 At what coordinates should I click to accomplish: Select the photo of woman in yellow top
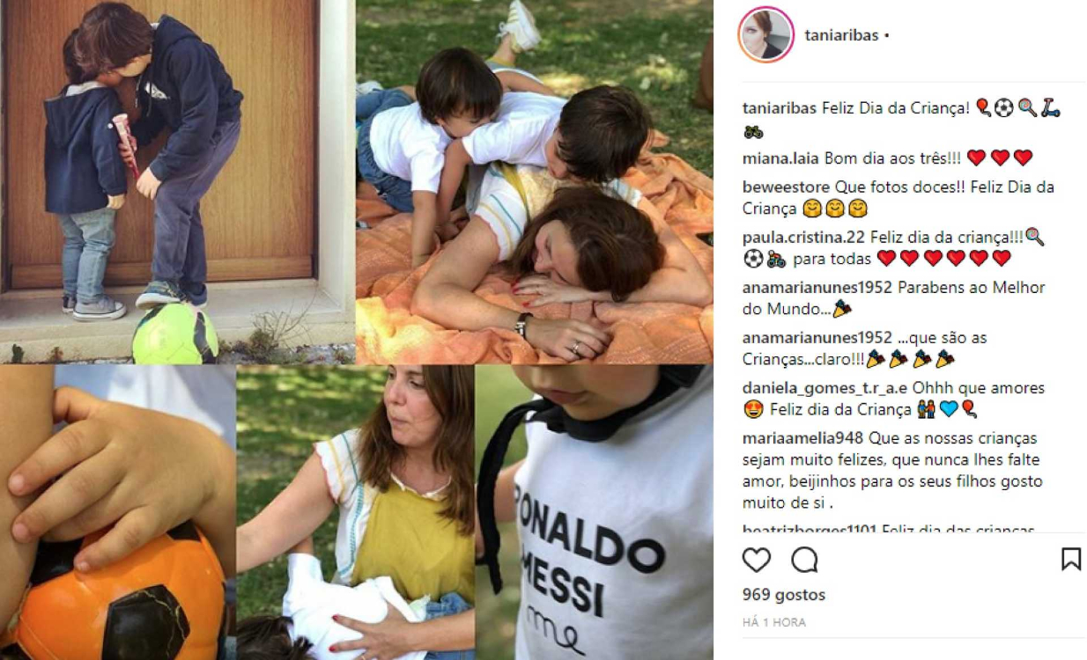[356, 513]
